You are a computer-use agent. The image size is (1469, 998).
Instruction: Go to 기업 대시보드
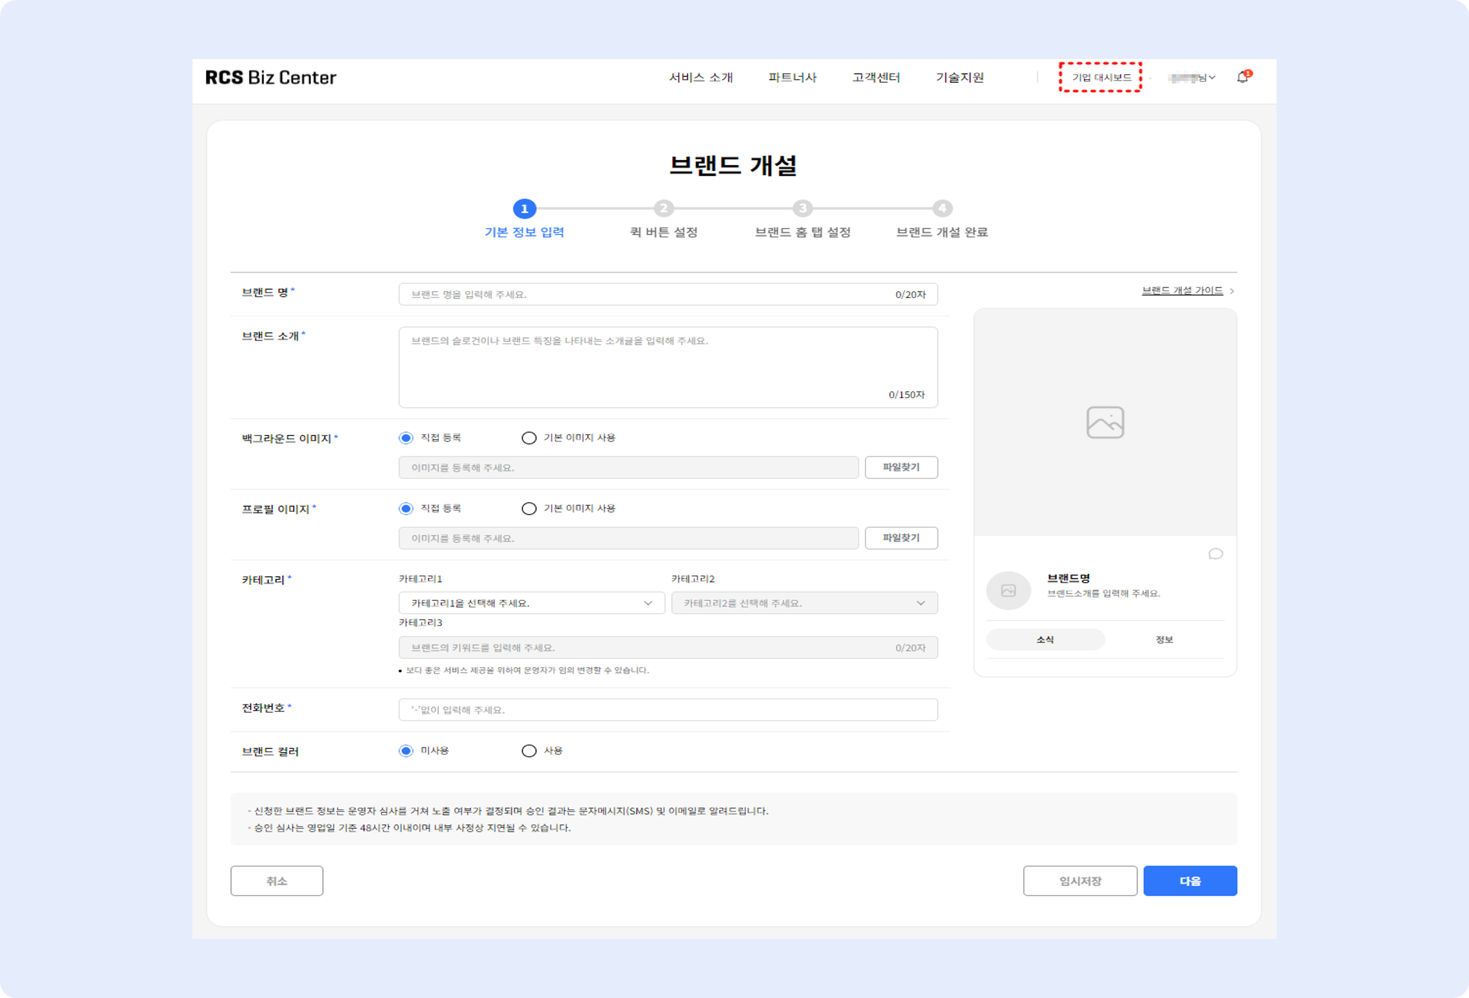[x=1101, y=77]
